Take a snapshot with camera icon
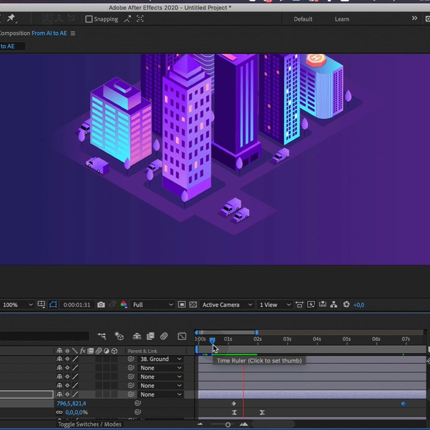 [101, 305]
